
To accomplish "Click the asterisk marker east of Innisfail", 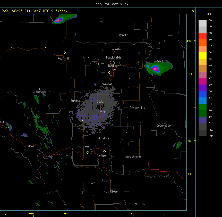I will tap(129, 78).
